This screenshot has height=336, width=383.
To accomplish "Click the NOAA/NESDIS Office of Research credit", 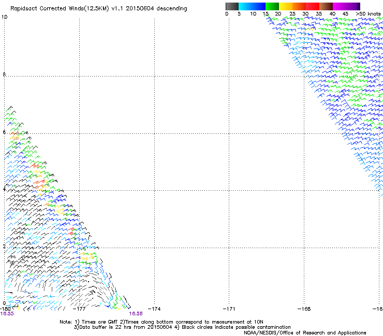I will [305, 333].
